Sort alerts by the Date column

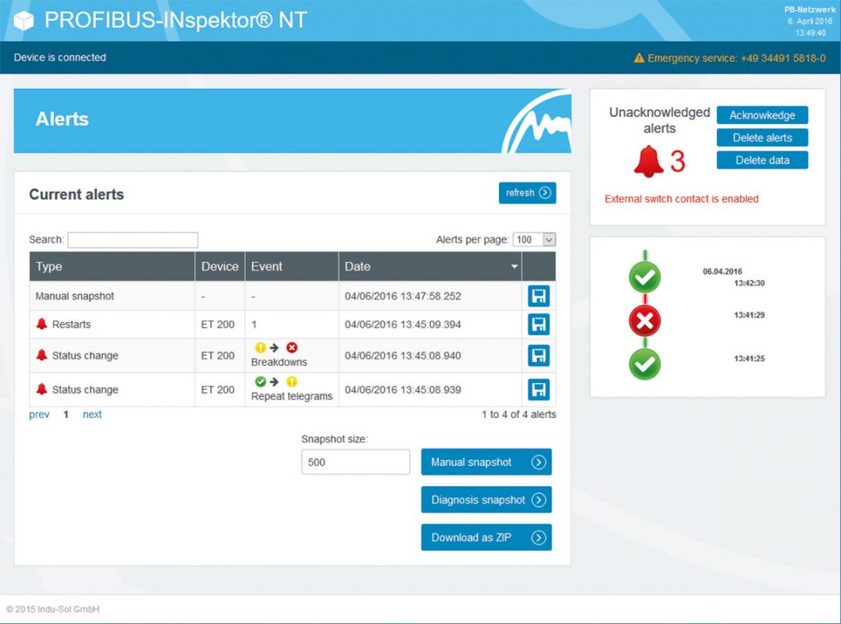click(429, 267)
